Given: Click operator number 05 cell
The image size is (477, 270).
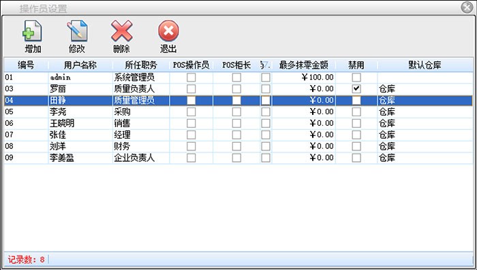Looking at the screenshot, I should (x=26, y=112).
